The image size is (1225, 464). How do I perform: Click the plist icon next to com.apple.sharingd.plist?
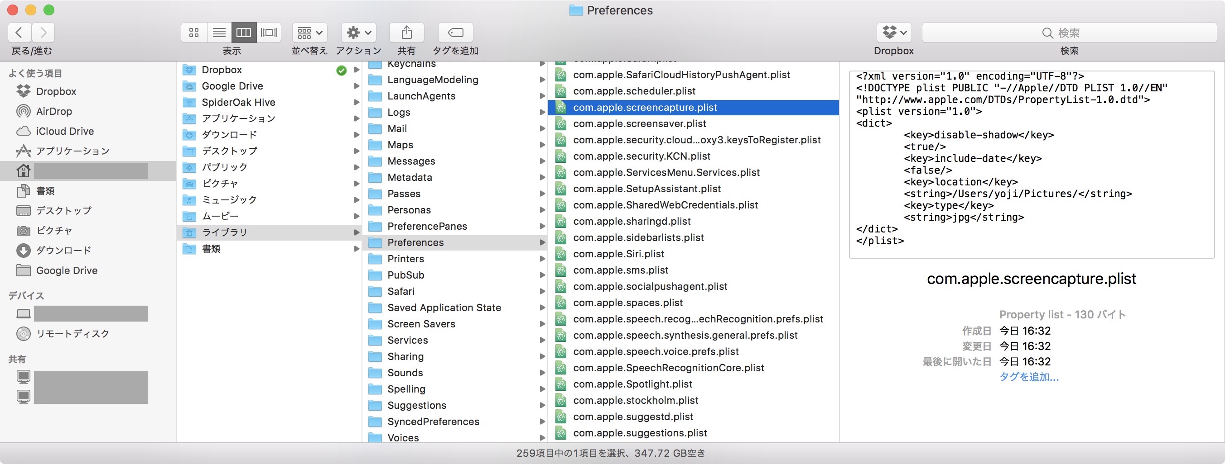click(x=561, y=221)
